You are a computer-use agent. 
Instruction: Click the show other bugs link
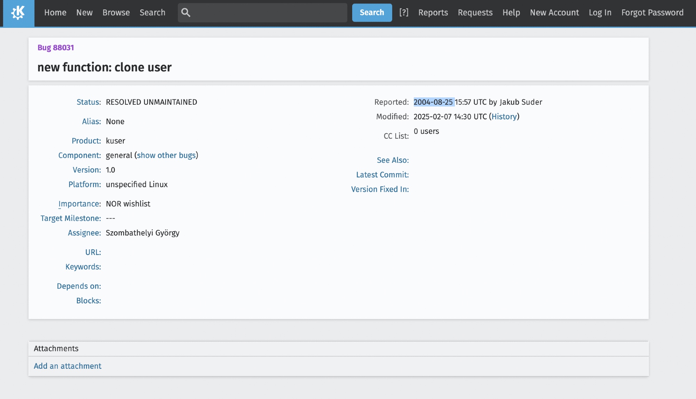point(166,155)
